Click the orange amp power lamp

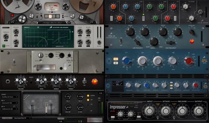94,81
